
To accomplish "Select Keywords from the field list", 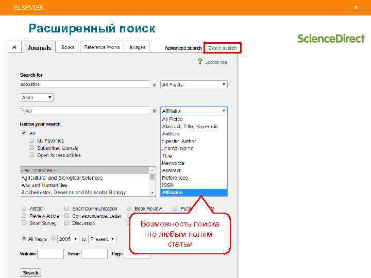I will pos(194,163).
